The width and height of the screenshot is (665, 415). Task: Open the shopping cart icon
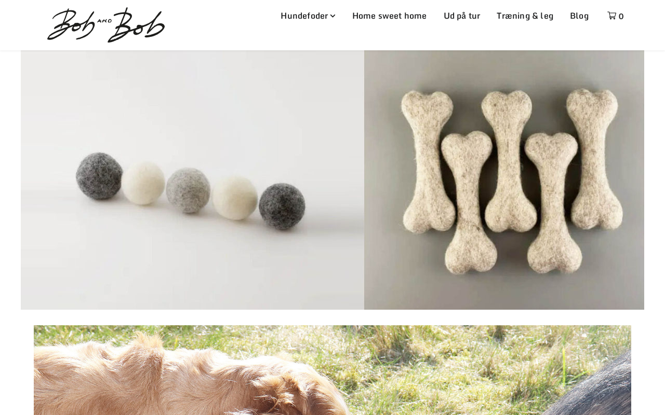611,16
